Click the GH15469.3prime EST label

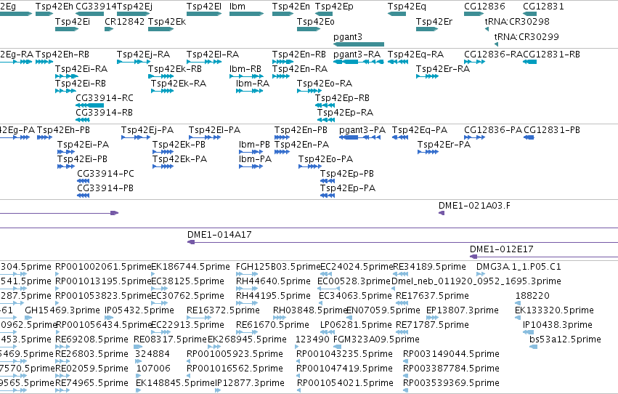tap(62, 310)
